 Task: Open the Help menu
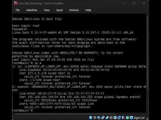(88, 10)
